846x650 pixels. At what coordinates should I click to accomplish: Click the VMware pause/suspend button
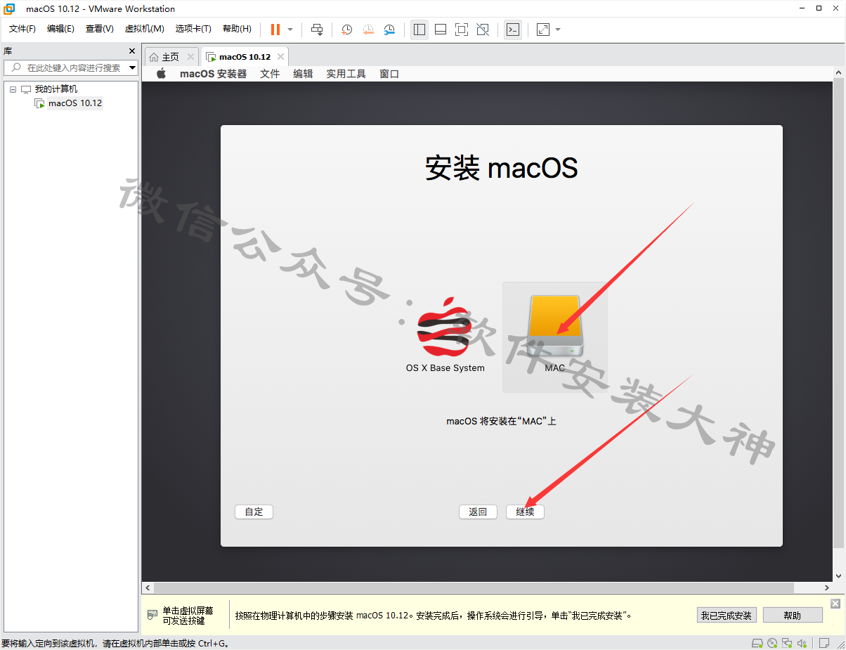tap(275, 30)
